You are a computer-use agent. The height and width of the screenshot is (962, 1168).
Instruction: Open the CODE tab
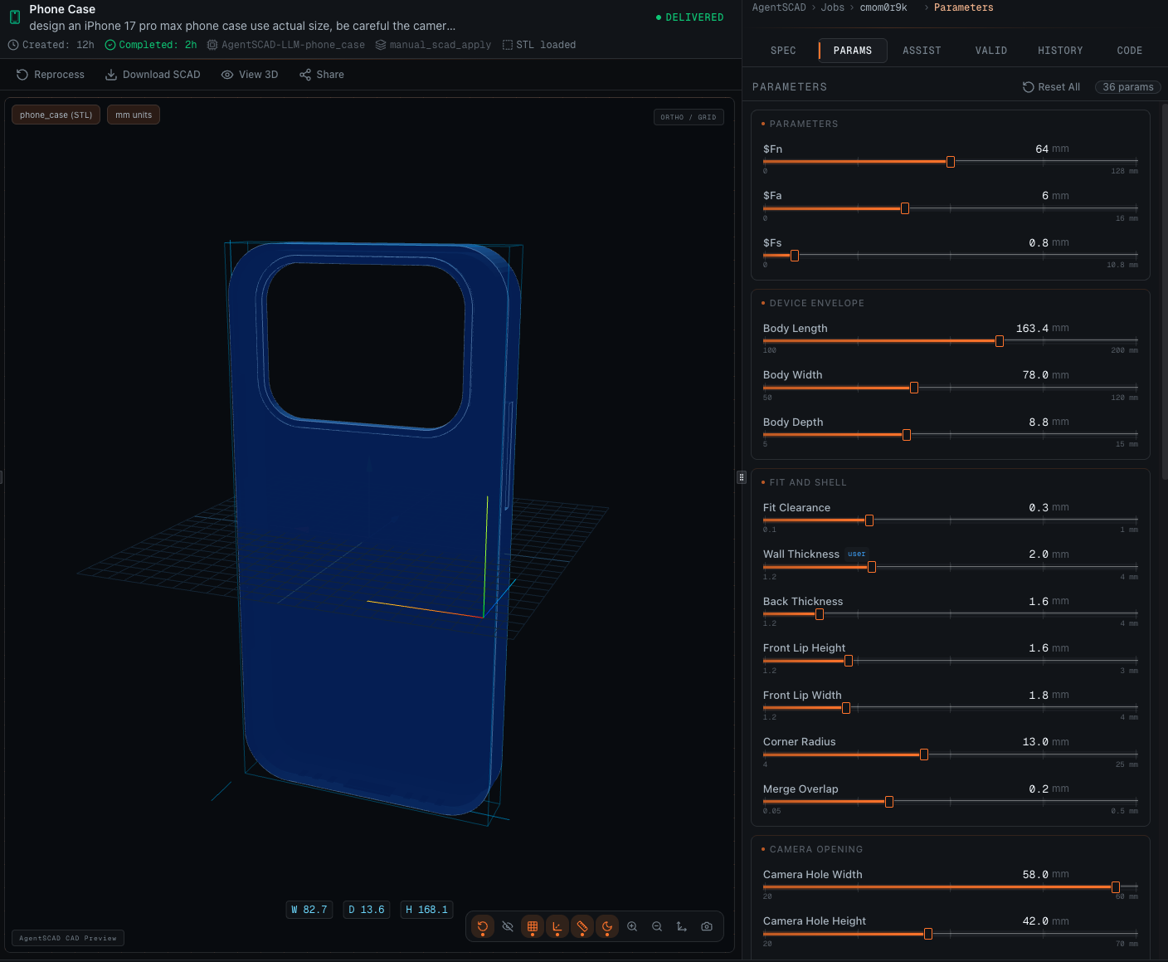click(x=1130, y=51)
